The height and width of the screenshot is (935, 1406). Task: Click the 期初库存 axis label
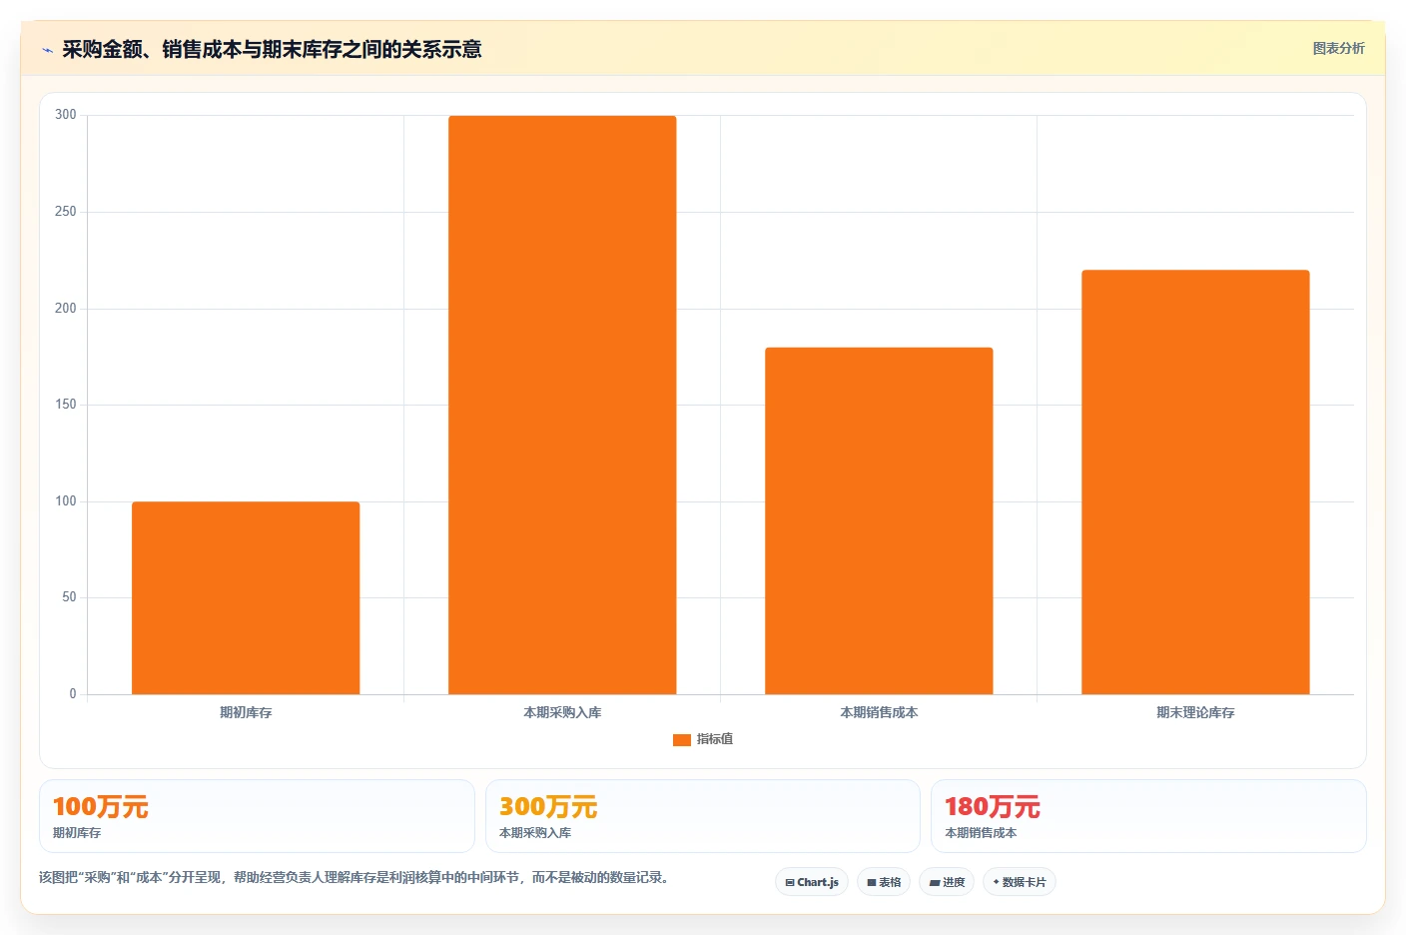246,712
